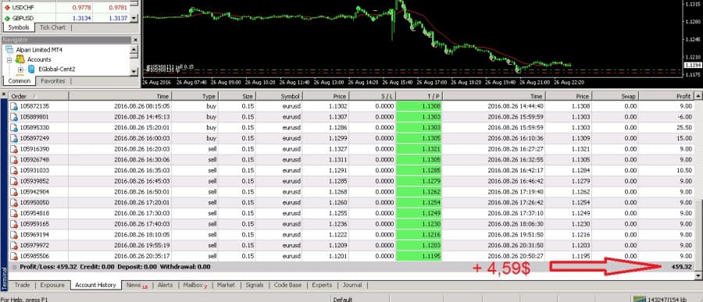Click the 25.50 profit cell

click(666, 128)
